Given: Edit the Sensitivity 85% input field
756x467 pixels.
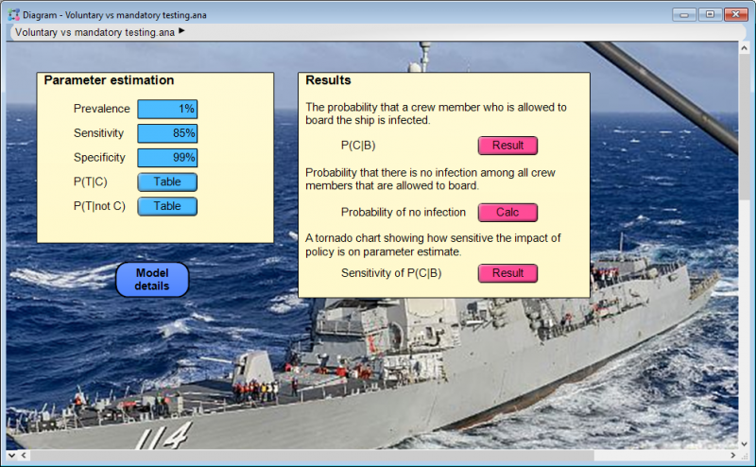Looking at the screenshot, I should tap(167, 133).
